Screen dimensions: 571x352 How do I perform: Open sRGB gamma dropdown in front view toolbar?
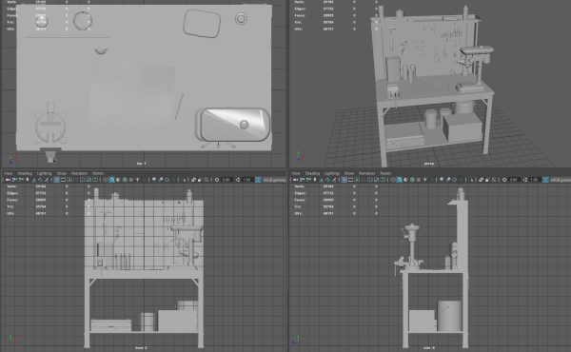274,180
